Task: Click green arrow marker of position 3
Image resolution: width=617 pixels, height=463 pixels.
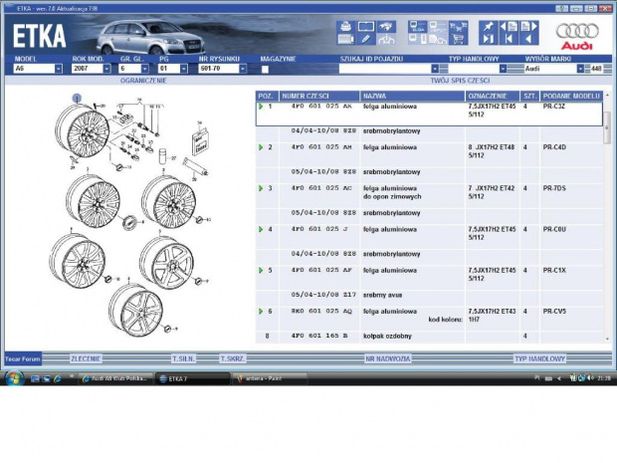Action: [261, 188]
